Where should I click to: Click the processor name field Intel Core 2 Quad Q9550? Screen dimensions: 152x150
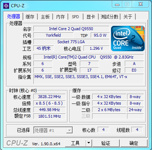(71, 29)
